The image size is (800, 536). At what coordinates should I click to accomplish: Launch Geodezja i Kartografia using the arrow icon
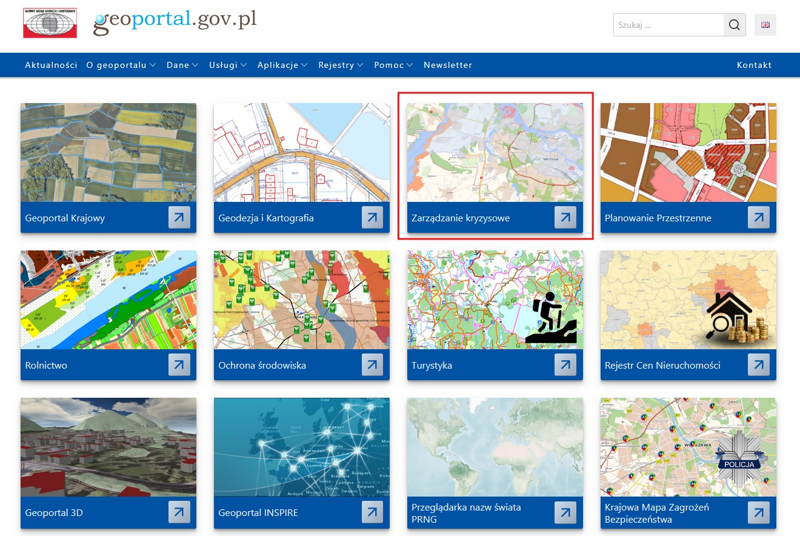372,218
